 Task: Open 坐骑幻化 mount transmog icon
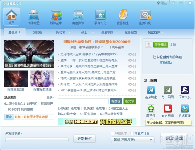145,17
